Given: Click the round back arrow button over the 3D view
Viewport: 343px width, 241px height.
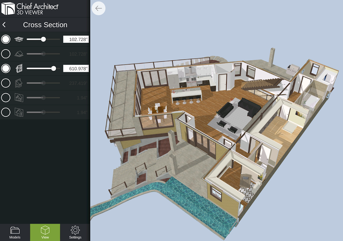Looking at the screenshot, I should [x=99, y=8].
